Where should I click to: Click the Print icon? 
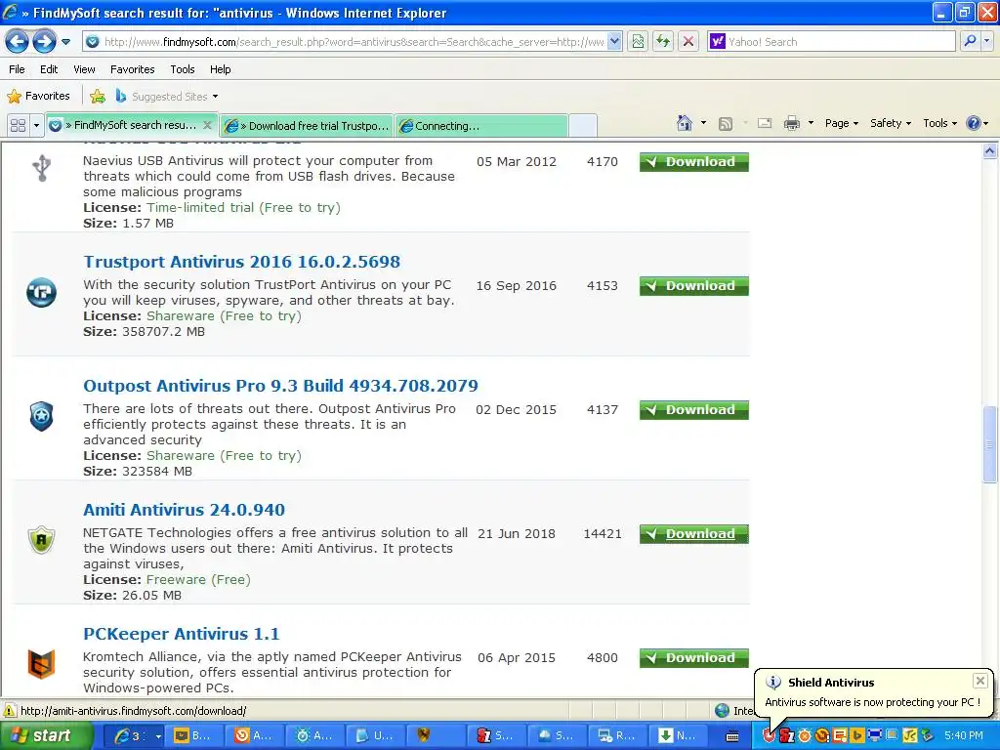coord(791,124)
